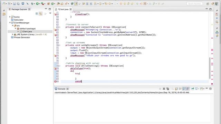Open the Run dropdown arrow
Image resolution: width=221 pixels, height=124 pixels.
tap(39, 4)
